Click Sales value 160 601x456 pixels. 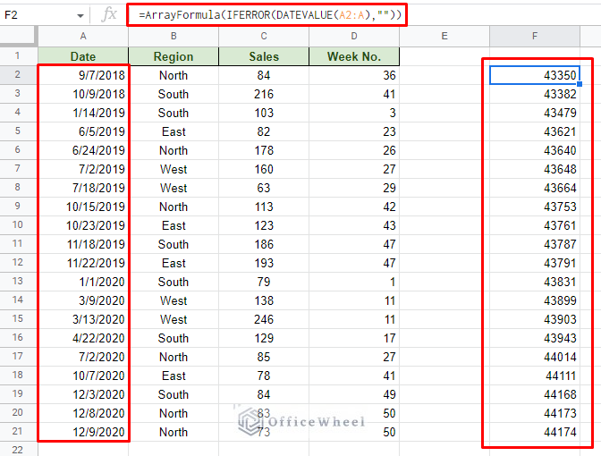pos(264,169)
